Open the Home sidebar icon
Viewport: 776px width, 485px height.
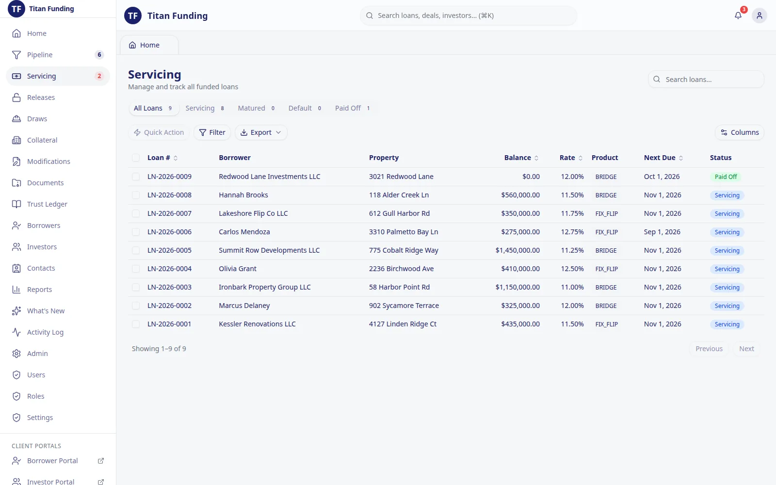16,33
